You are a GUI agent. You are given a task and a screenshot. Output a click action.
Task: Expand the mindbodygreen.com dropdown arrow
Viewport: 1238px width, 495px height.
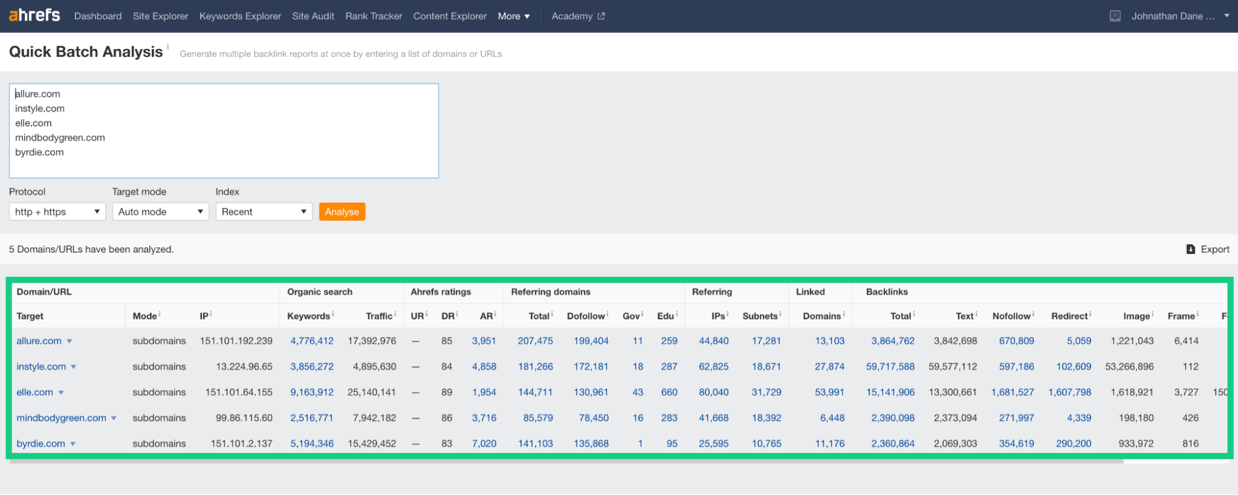tap(114, 418)
